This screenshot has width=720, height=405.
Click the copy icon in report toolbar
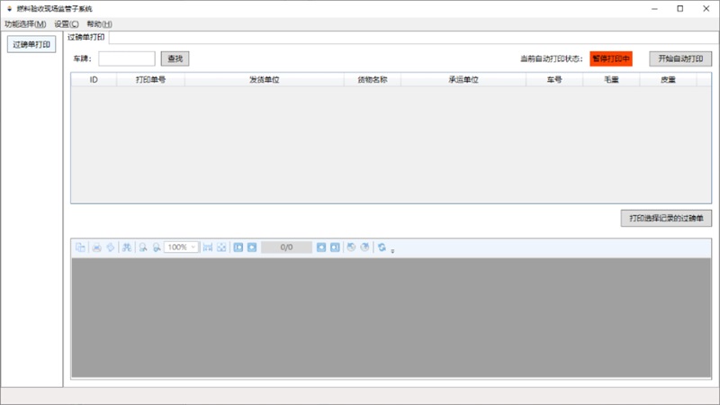coord(80,247)
